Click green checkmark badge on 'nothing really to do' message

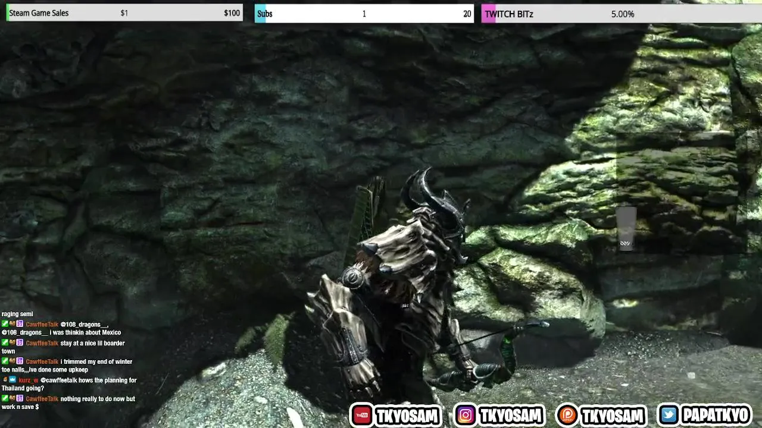click(5, 399)
